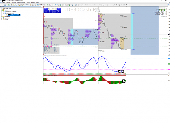Open the New Chart dropdown arrow
Viewport: 170px width, 123px height.
[3, 5]
